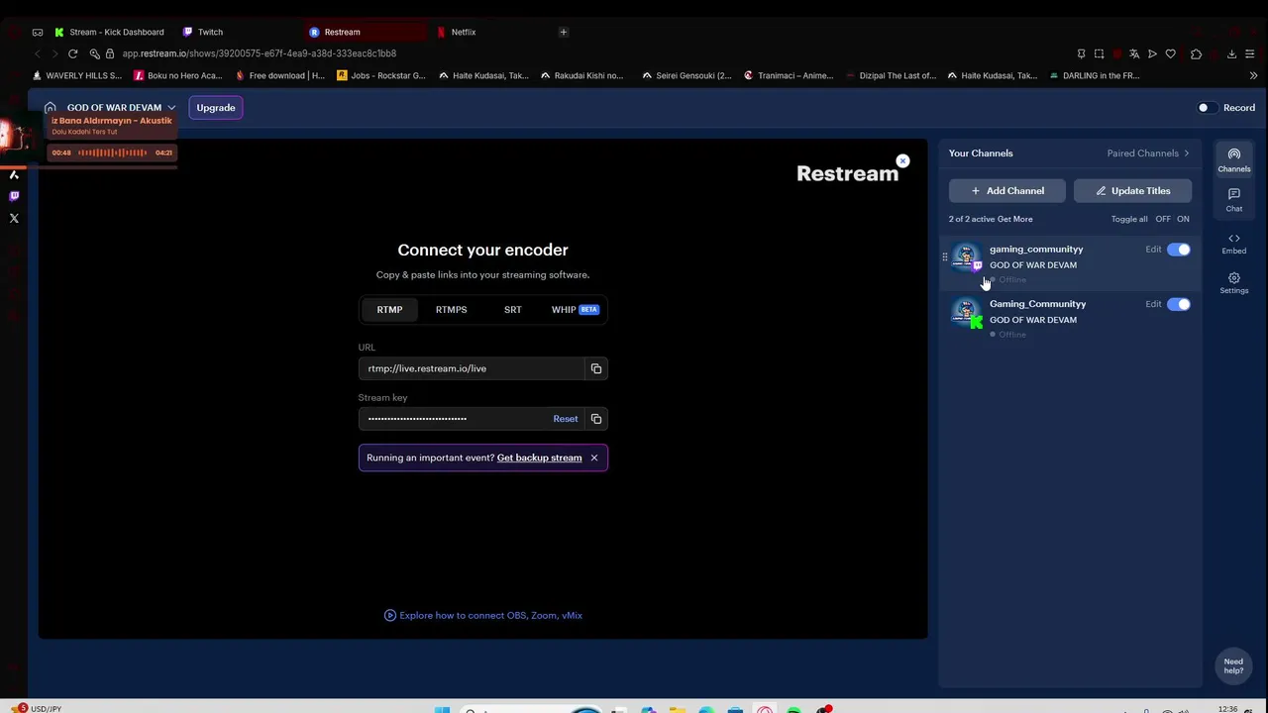Edit gaming_communityy Twitch channel

pyautogui.click(x=1153, y=250)
